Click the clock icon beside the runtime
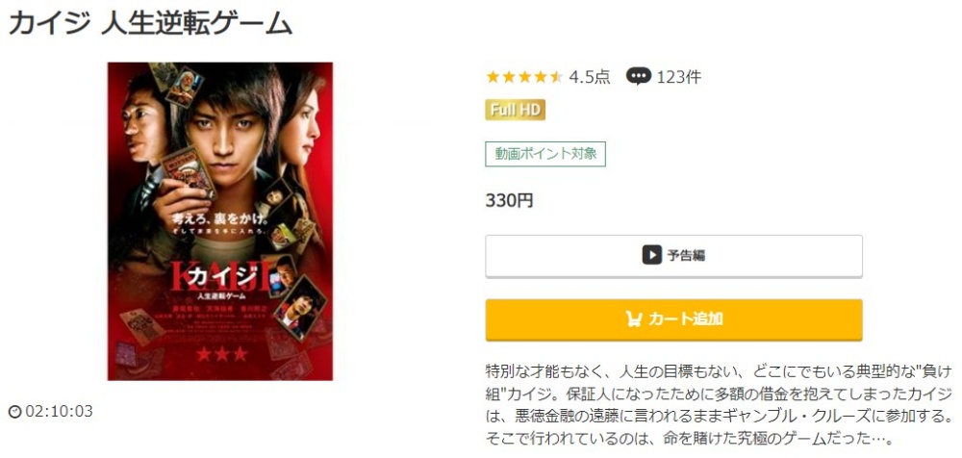 coord(14,412)
